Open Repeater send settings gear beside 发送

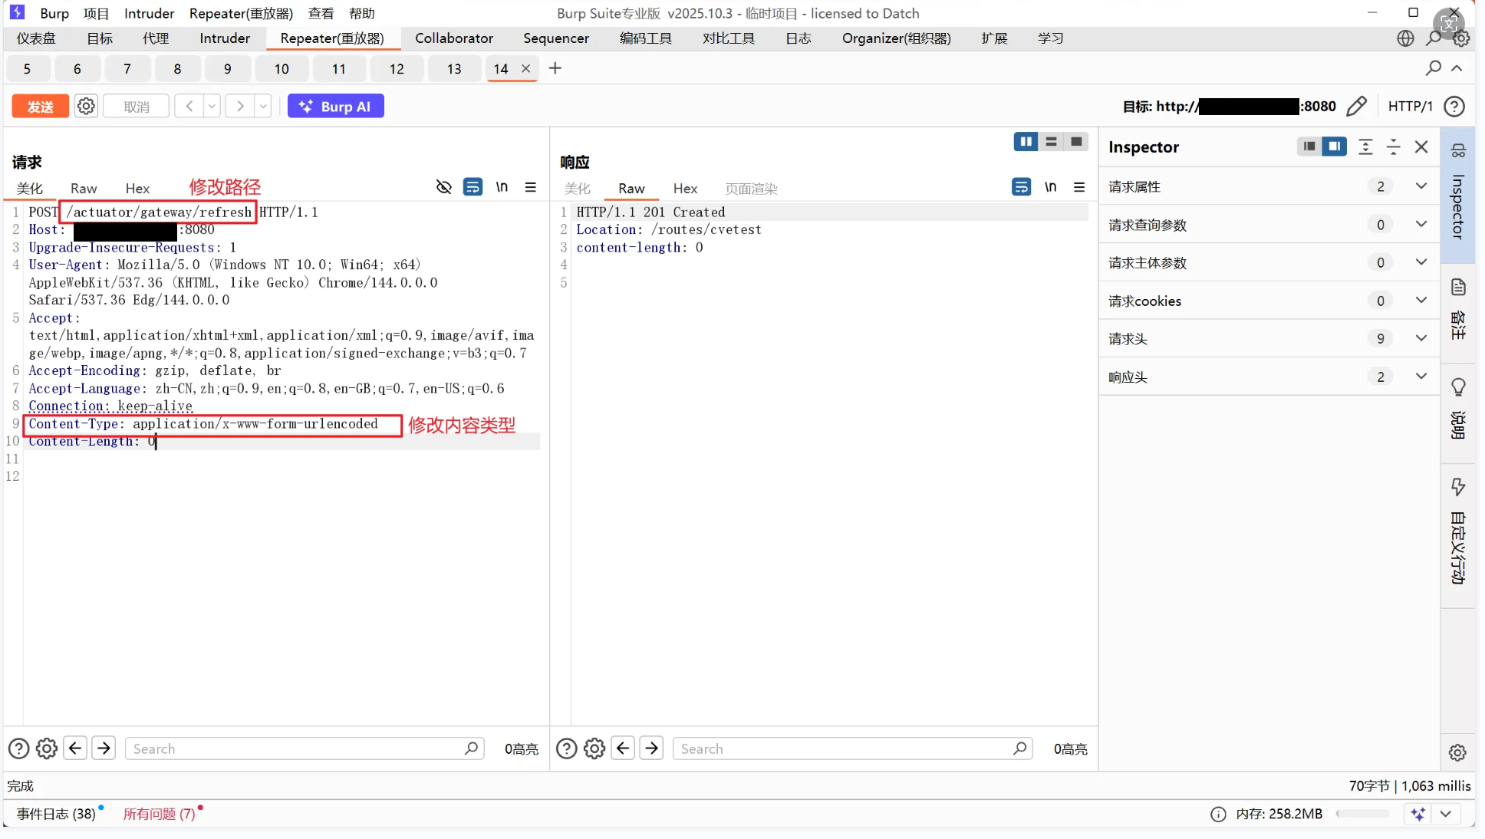(87, 106)
